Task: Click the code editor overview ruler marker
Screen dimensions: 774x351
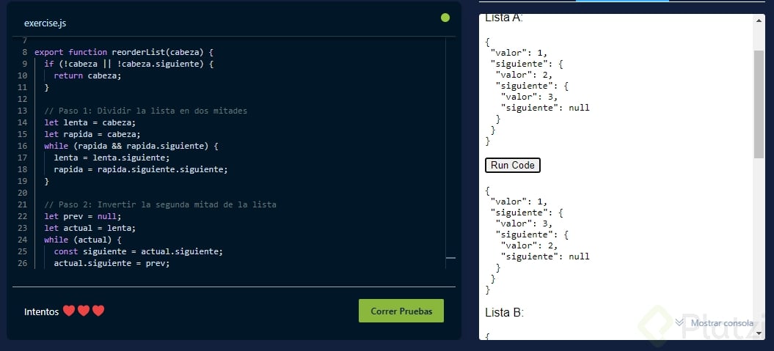Action: 450,258
